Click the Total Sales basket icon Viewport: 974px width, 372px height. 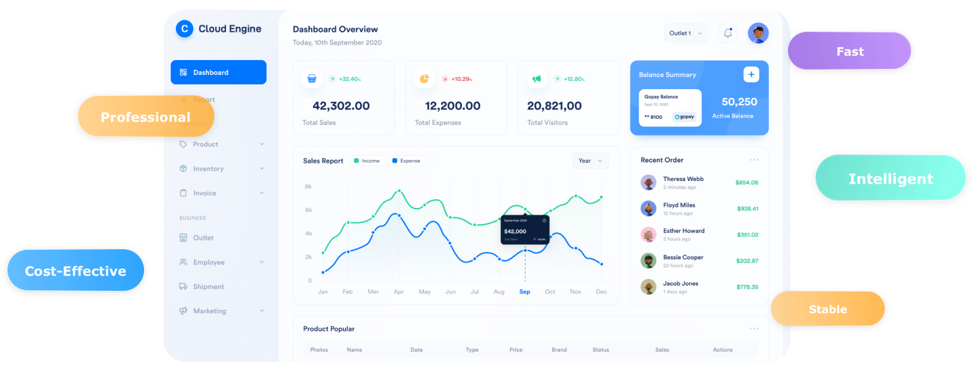coord(312,79)
